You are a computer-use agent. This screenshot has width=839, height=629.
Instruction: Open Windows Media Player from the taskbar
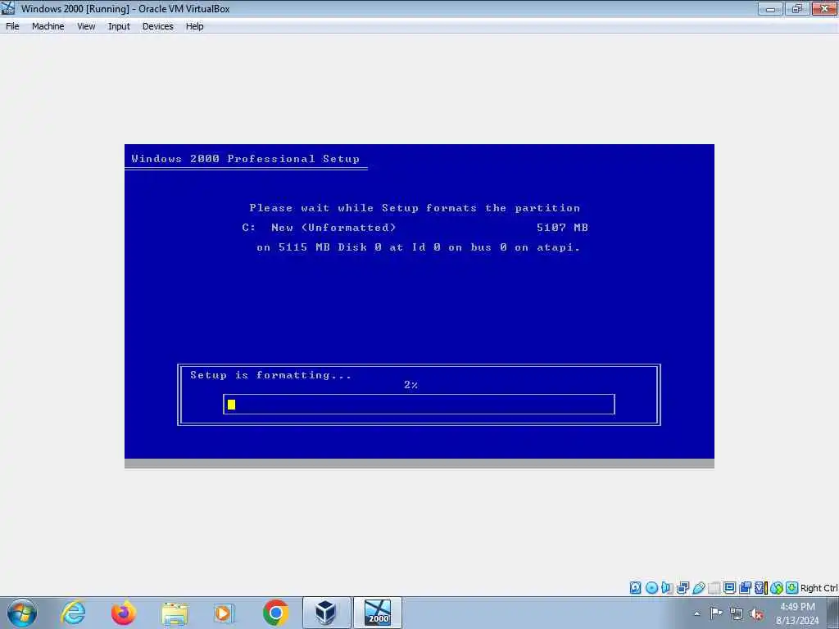224,613
